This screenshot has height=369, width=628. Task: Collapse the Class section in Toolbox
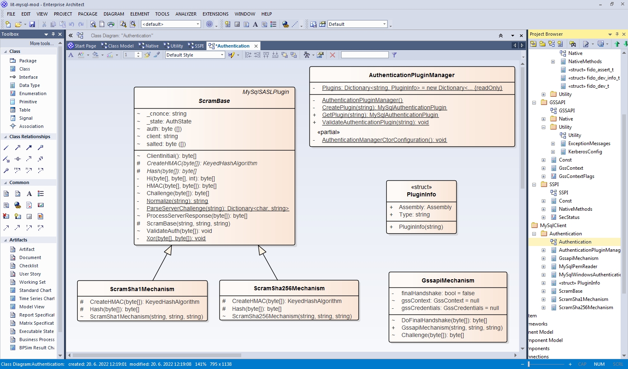pos(5,52)
